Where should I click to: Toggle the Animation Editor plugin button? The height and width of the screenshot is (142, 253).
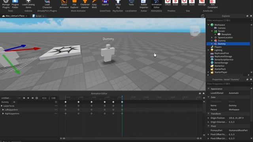(157, 4)
